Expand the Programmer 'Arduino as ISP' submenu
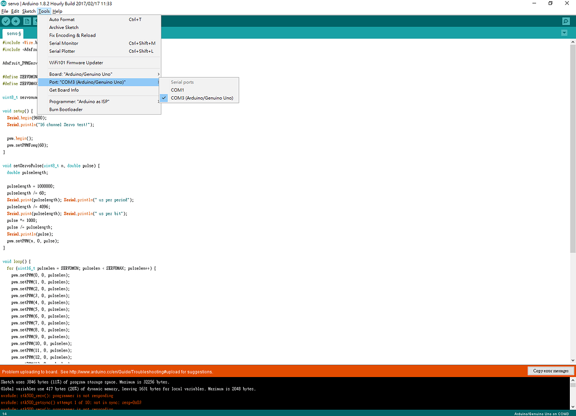 [79, 101]
